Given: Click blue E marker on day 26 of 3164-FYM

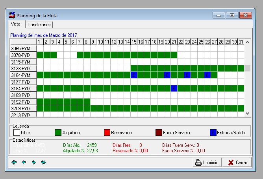Looking at the screenshot, I should click(x=207, y=75).
